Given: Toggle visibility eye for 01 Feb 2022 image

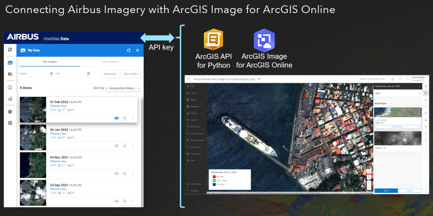Looking at the screenshot, I should 116,118.
